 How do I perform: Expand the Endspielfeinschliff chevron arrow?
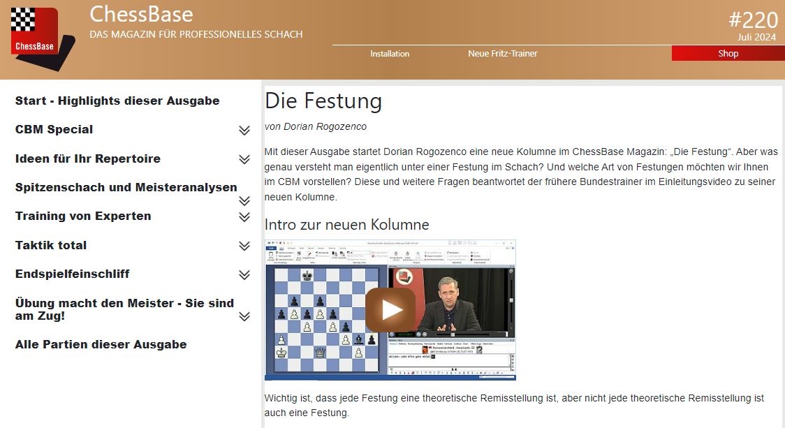click(x=244, y=275)
